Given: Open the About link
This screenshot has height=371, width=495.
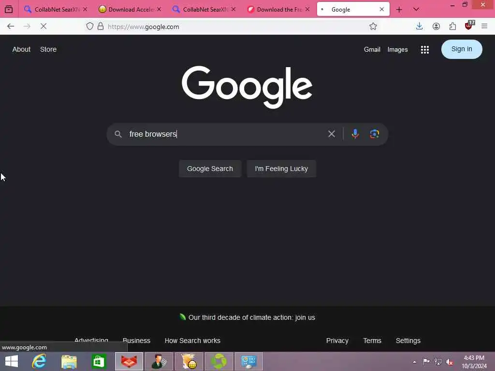Looking at the screenshot, I should coord(21,50).
